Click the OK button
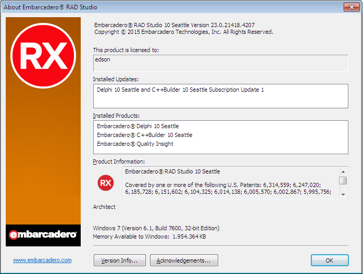Screen dimensions: 364x274 (330, 260)
